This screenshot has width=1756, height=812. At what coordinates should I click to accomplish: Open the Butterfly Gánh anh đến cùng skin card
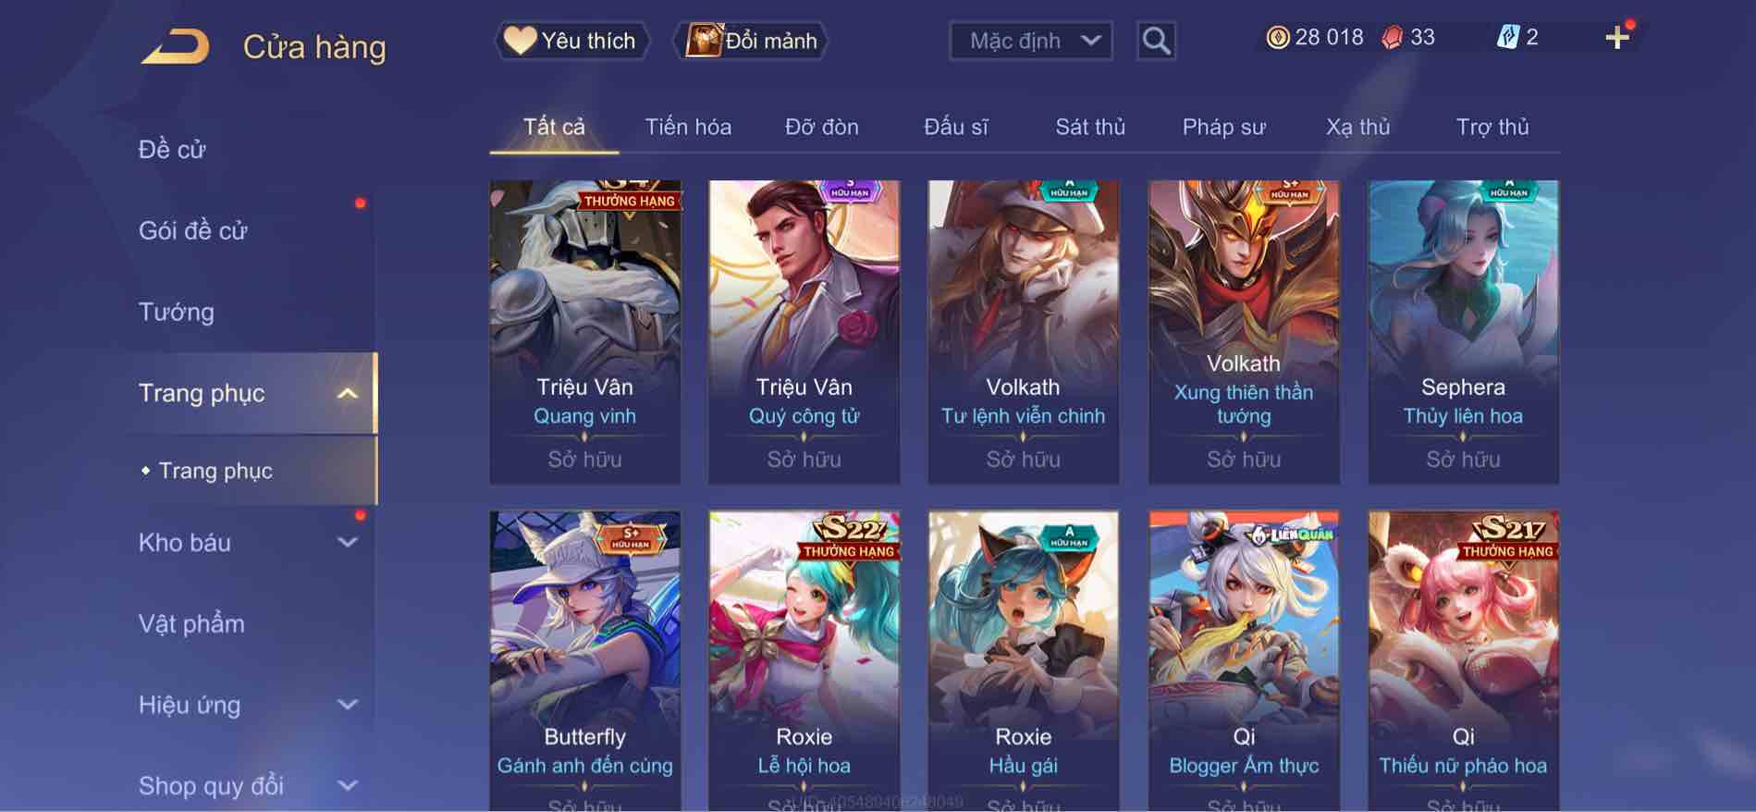pyautogui.click(x=584, y=660)
